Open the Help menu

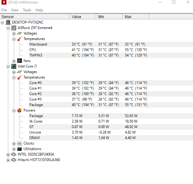[x=39, y=10]
